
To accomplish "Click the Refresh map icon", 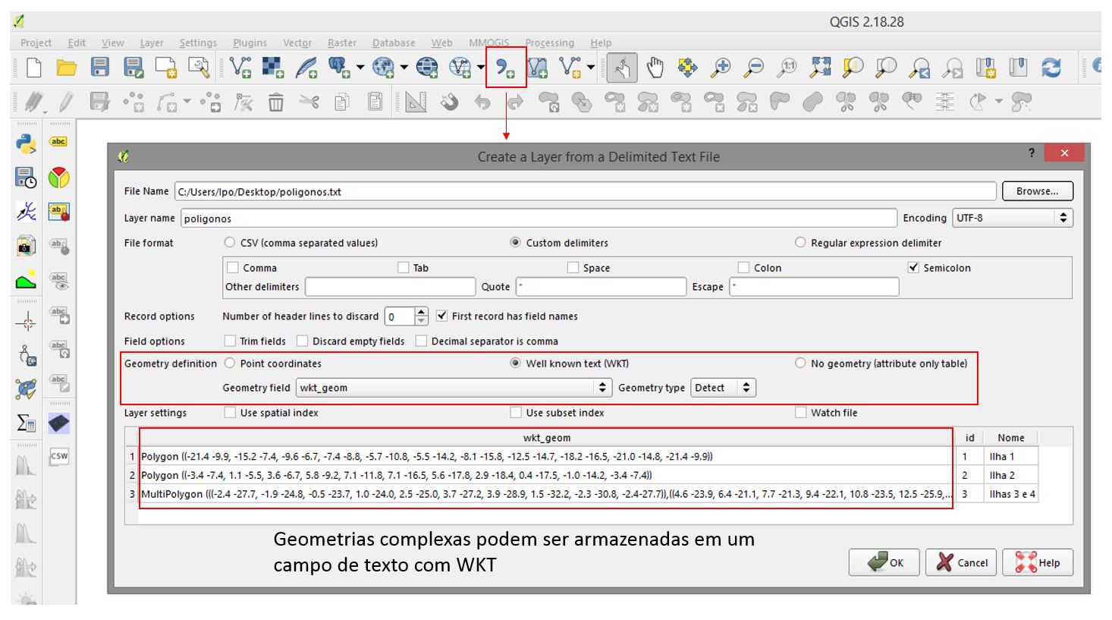I will coord(1051,68).
